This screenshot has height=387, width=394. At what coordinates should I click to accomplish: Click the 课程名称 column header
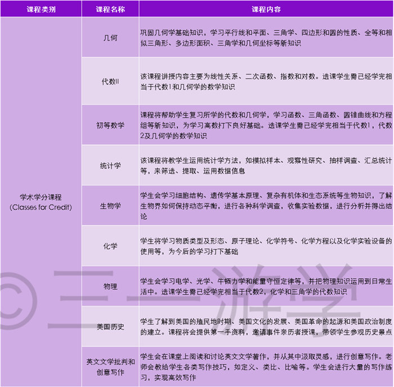point(110,9)
